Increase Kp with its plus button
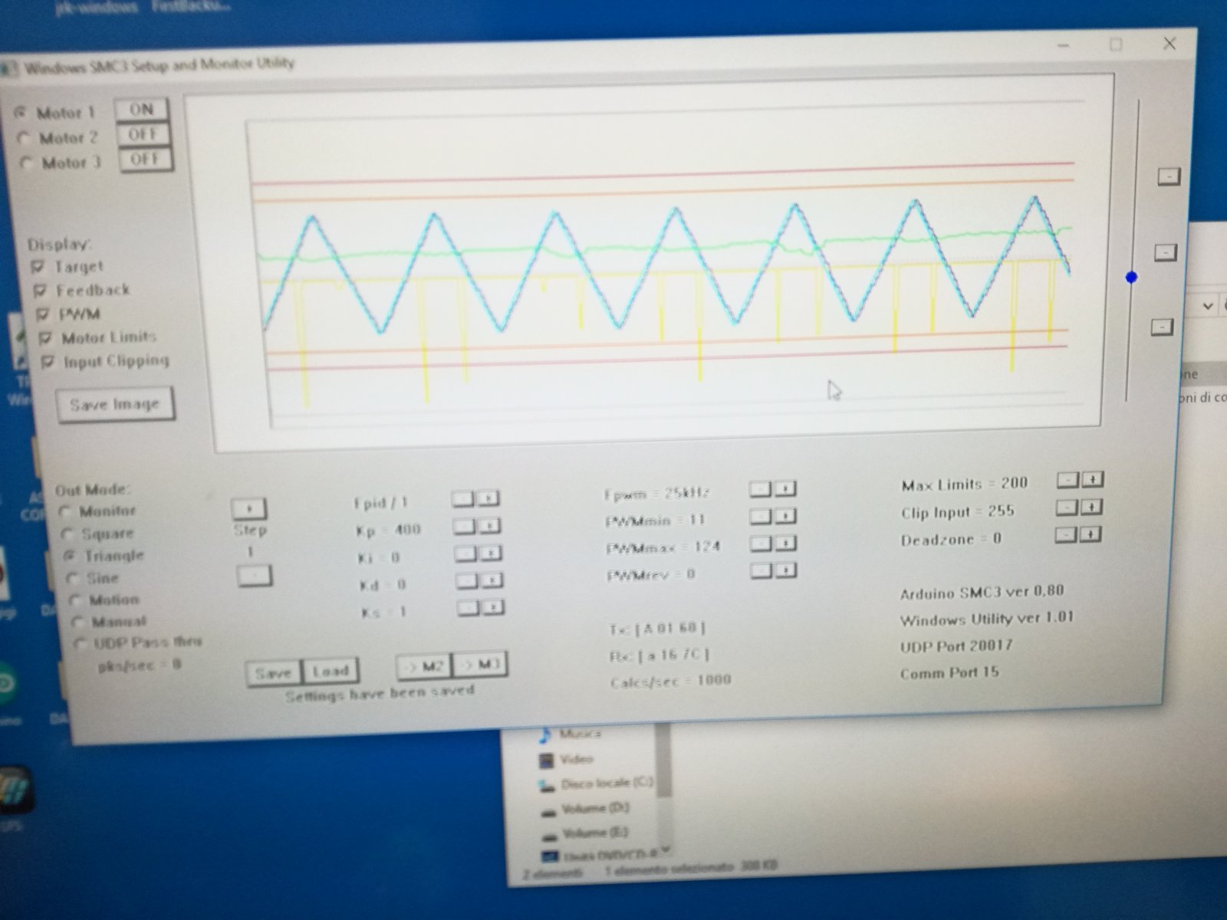The image size is (1227, 920). pos(490,526)
